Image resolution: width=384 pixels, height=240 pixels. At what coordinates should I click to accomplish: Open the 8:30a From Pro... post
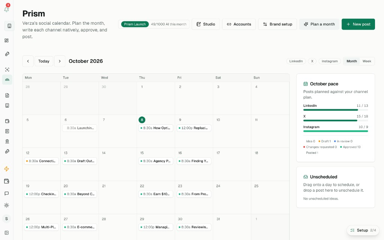(x=194, y=194)
